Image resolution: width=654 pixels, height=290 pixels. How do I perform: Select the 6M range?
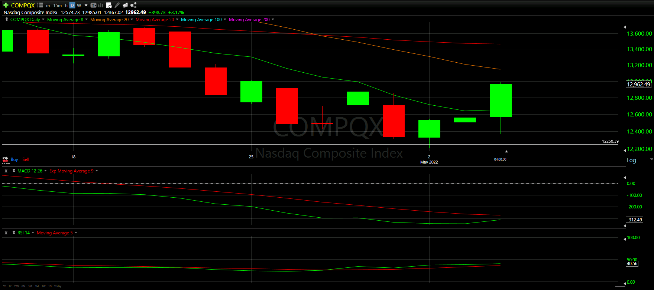23,286
